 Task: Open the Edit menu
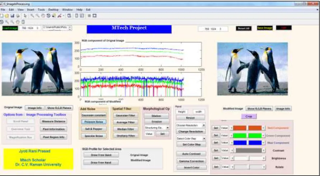(x=11, y=10)
